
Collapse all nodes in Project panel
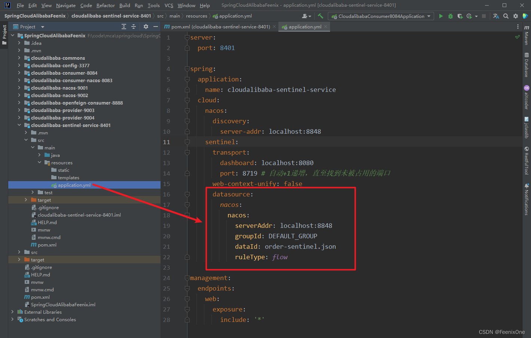[x=134, y=27]
